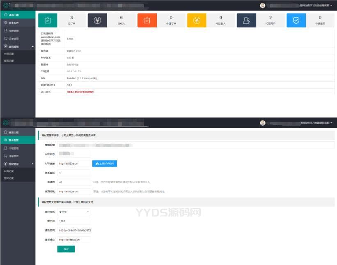The height and width of the screenshot is (265, 337).
Task: Click the top-left gear logo icon
Action: point(6,5)
